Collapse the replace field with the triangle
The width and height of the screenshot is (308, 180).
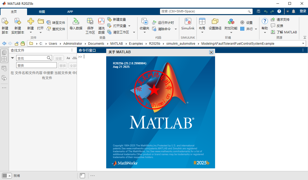pos(12,58)
